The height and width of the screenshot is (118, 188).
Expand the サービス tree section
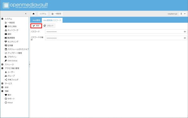(2, 84)
